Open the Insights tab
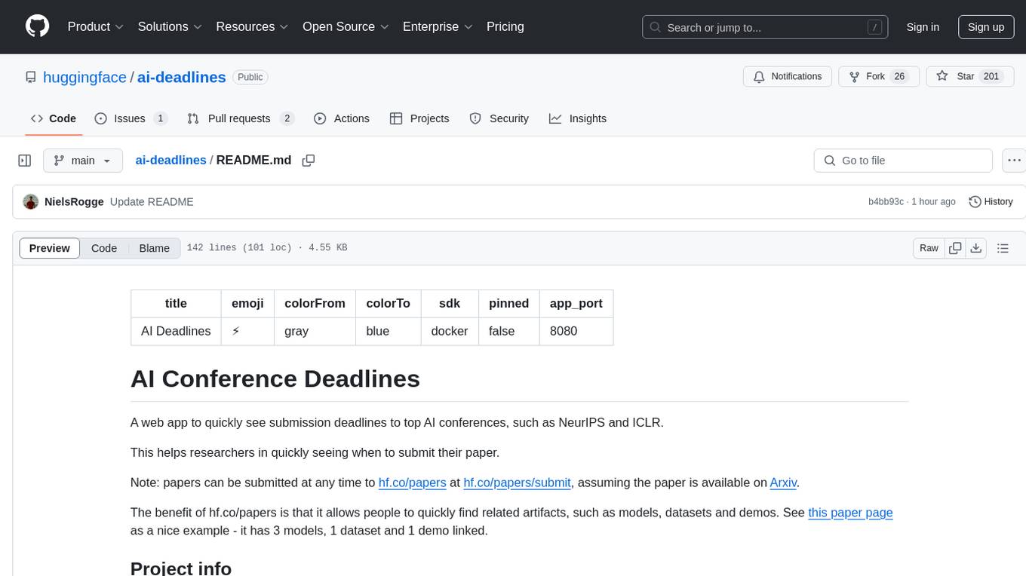This screenshot has width=1026, height=576. click(577, 118)
